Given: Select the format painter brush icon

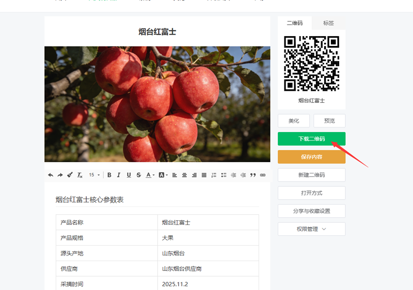Looking at the screenshot, I should point(70,175).
